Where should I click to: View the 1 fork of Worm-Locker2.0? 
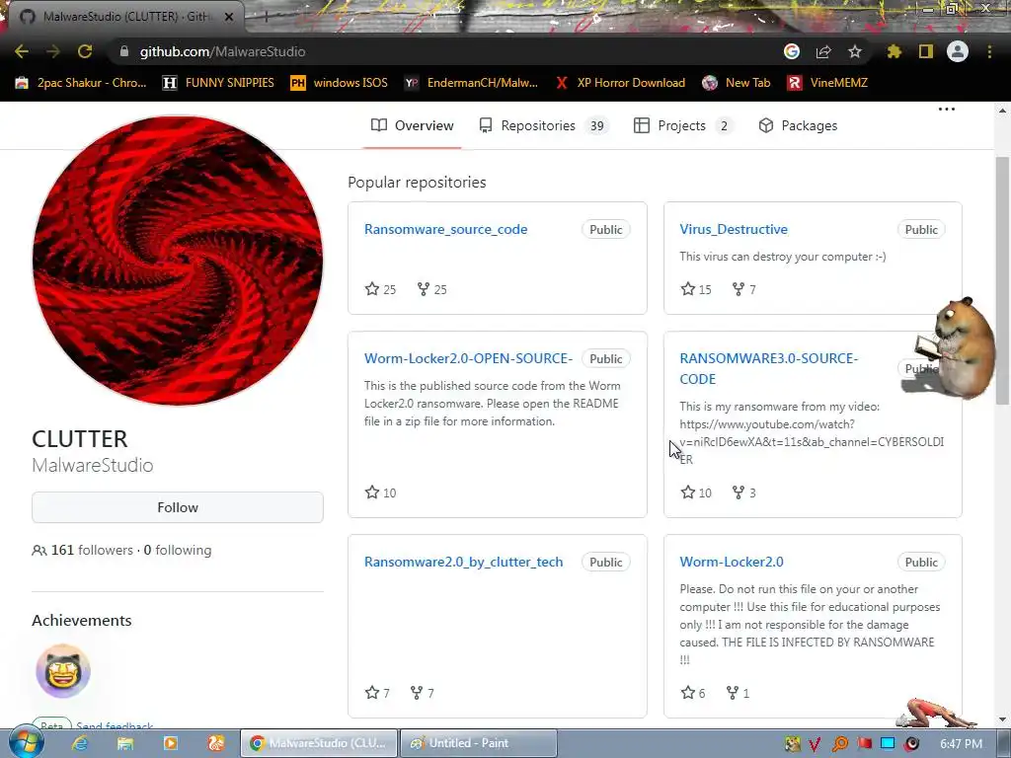pos(738,693)
